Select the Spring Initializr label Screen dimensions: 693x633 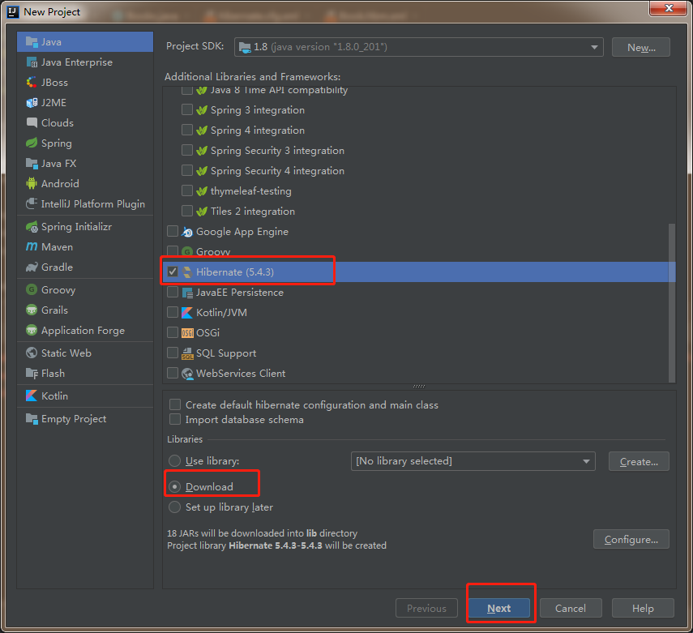pos(76,227)
